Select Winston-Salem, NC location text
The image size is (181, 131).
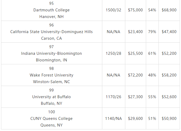click(52, 82)
